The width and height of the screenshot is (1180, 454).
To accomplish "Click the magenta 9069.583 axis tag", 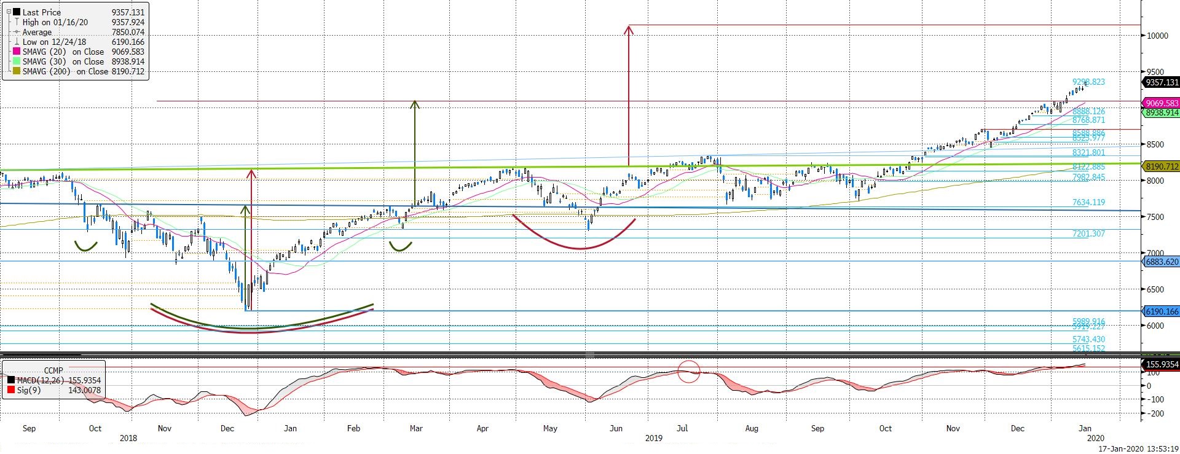I will [x=1160, y=103].
